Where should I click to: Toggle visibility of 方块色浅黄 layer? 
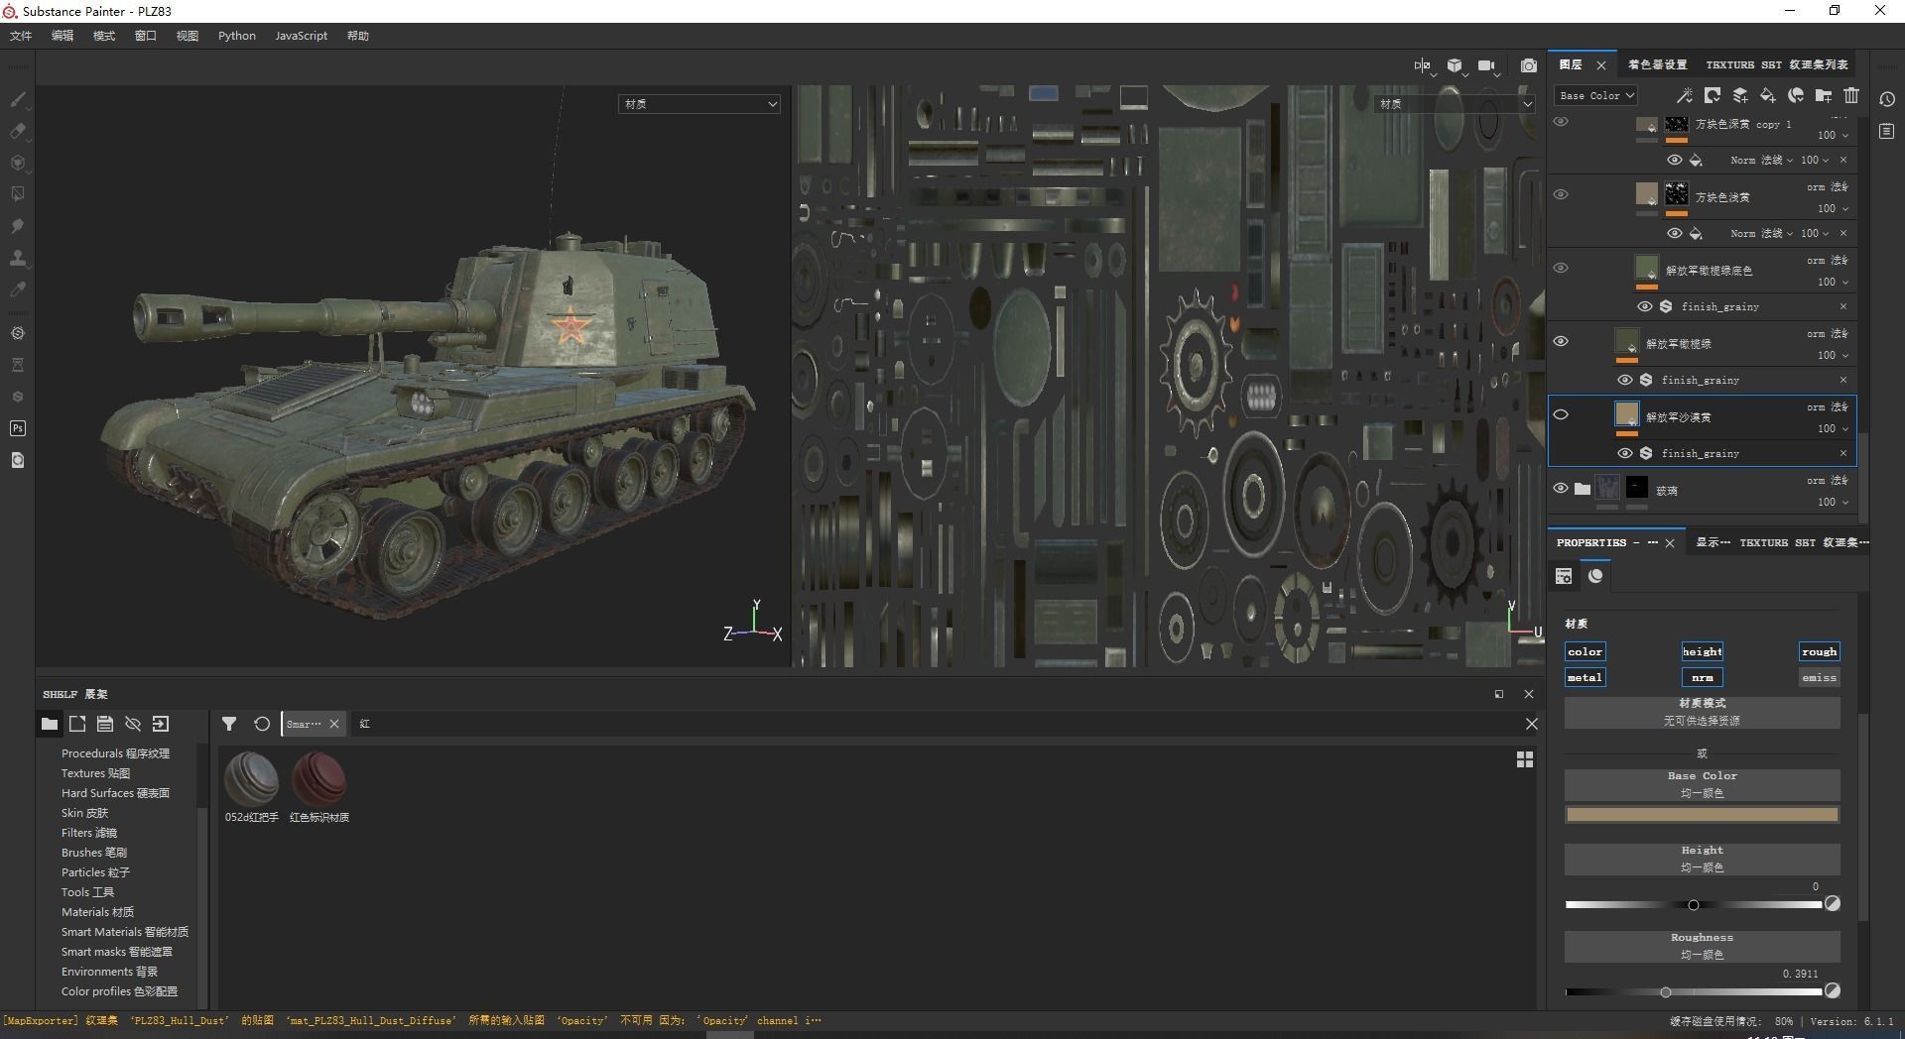tap(1561, 195)
